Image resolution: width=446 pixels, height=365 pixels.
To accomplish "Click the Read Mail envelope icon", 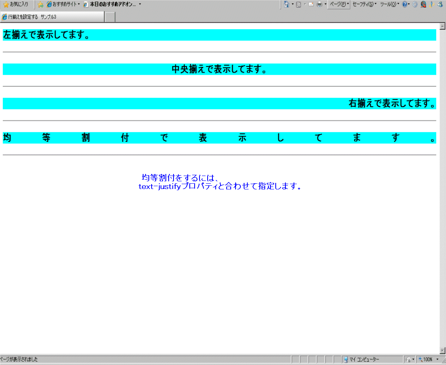I will [x=311, y=4].
